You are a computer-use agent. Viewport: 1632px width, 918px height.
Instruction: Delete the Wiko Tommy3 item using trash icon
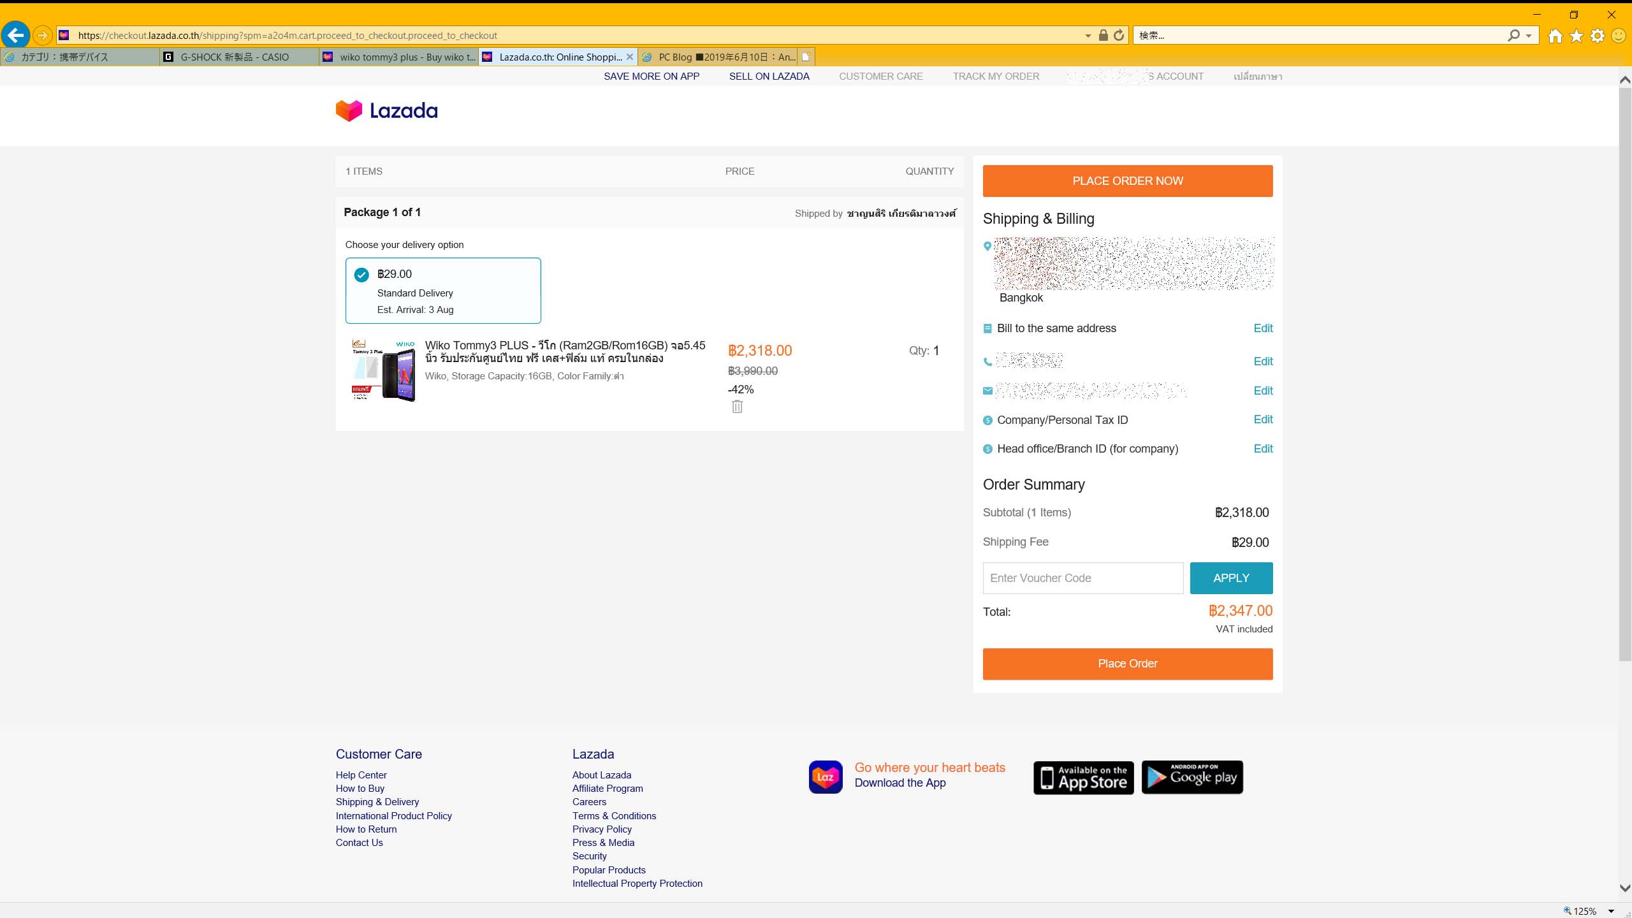[737, 407]
